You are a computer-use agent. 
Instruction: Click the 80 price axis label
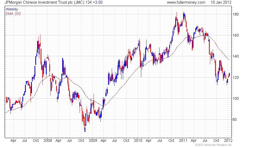tap(235, 119)
